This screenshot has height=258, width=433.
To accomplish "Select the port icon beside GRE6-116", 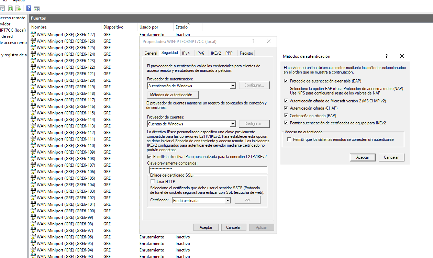I will click(33, 106).
